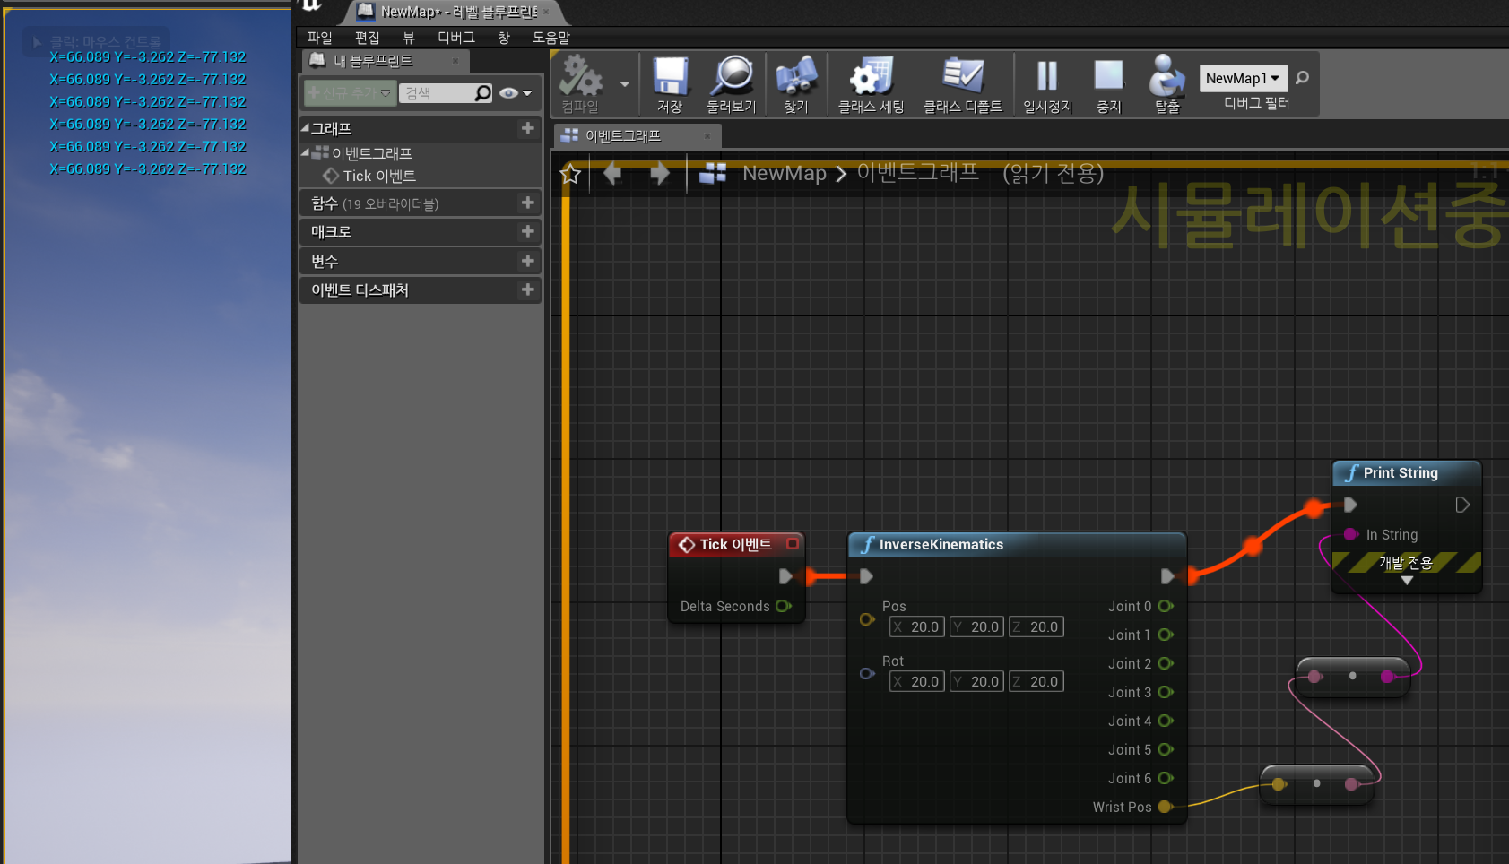
Task: Click the NewMap breadcrumb link
Action: tap(785, 174)
